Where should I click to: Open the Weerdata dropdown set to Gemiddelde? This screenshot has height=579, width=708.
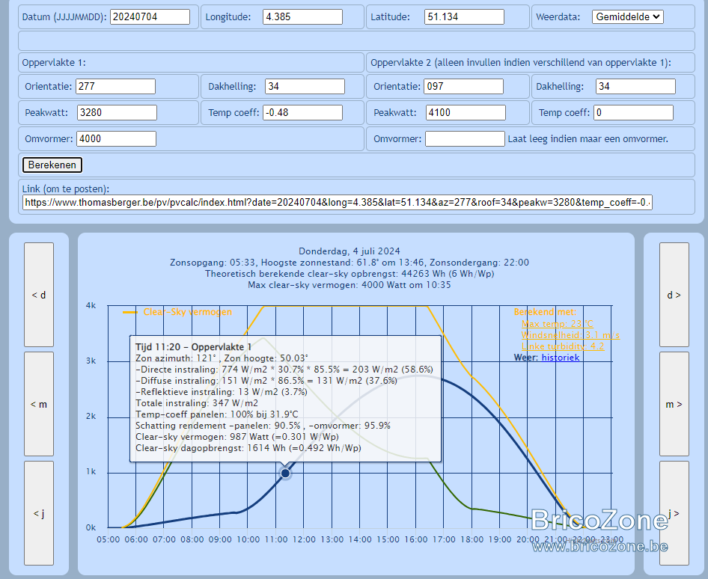point(628,16)
